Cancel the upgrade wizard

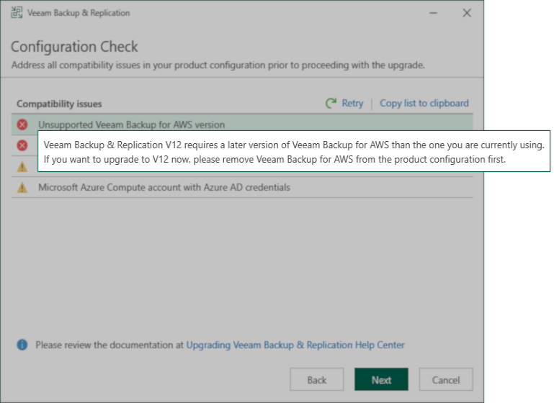tap(446, 379)
